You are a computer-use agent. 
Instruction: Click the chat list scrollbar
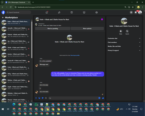coord(32,40)
